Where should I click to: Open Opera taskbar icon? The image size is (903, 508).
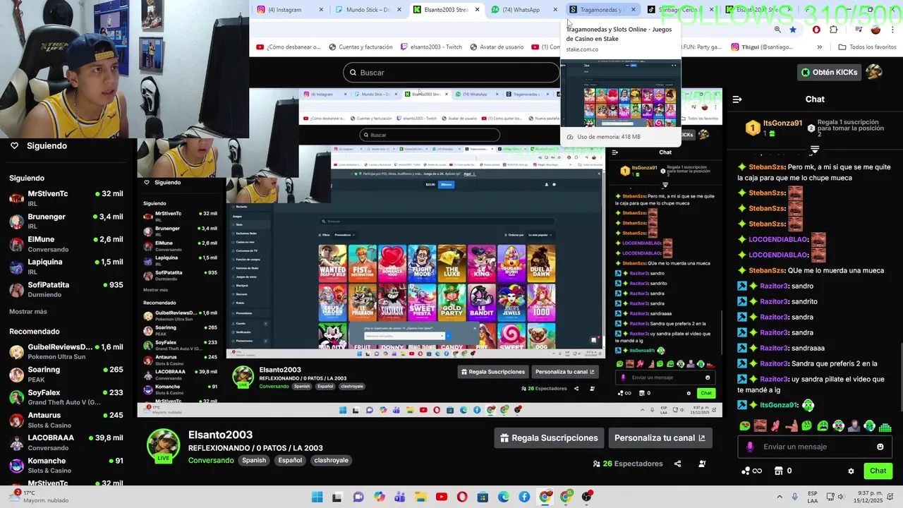(x=463, y=497)
